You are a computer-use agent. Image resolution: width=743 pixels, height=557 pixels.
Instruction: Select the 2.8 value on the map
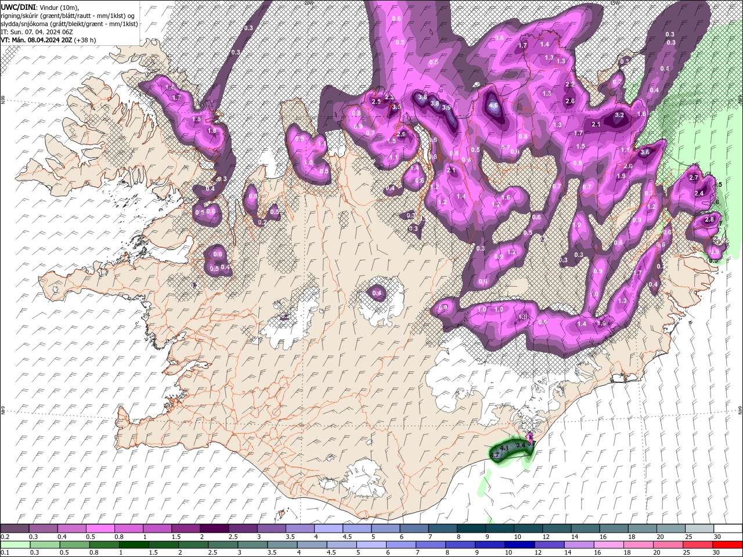click(x=709, y=220)
